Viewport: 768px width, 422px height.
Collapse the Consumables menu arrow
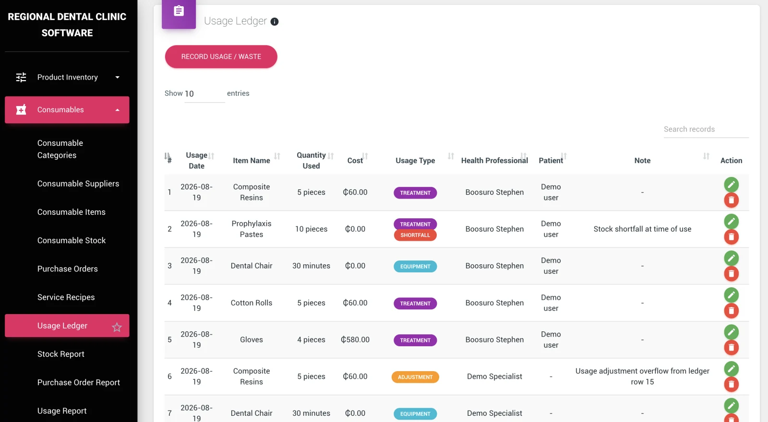click(118, 110)
